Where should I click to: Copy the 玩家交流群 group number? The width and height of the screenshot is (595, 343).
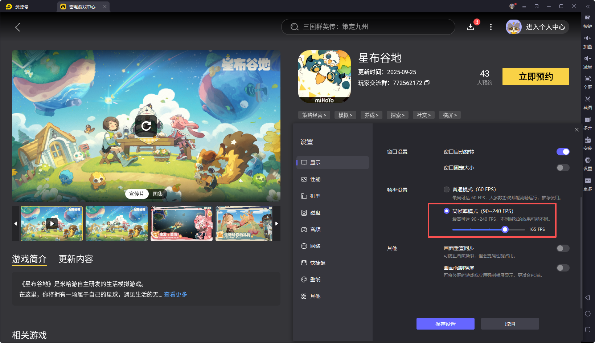point(427,83)
